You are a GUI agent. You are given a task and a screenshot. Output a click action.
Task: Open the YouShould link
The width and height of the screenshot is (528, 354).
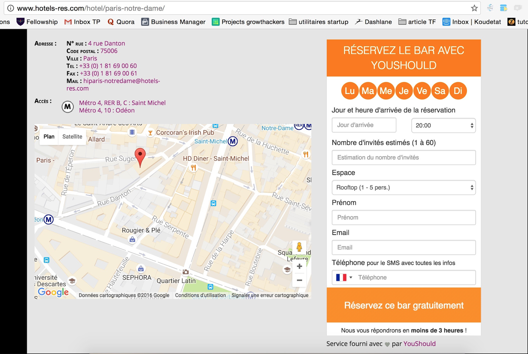coord(419,344)
